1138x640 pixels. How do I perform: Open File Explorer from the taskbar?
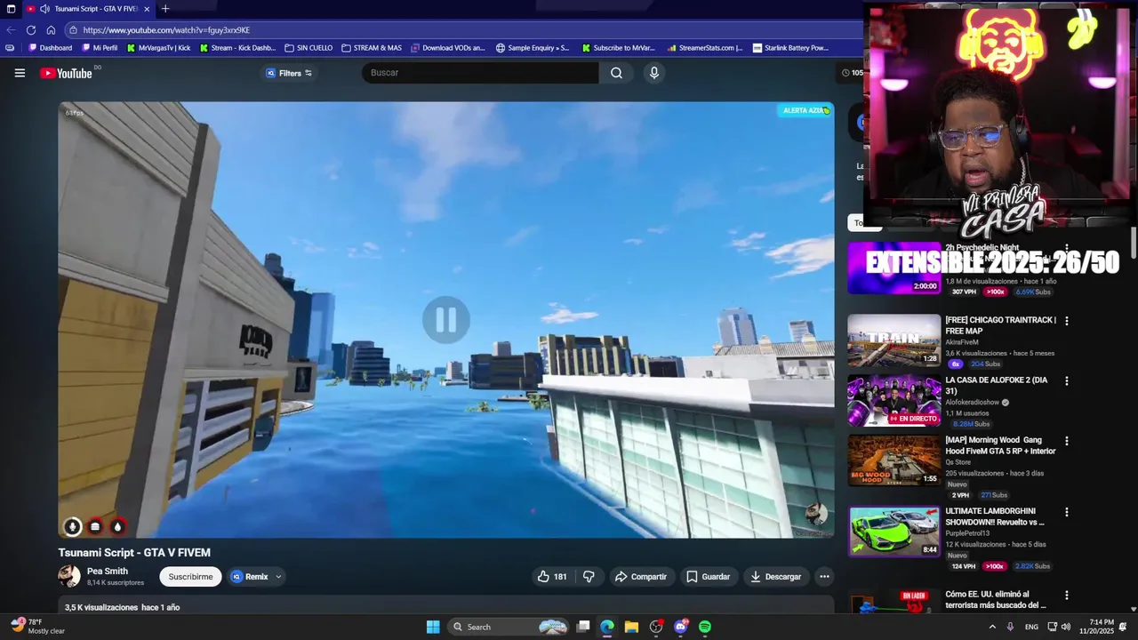[x=631, y=627]
